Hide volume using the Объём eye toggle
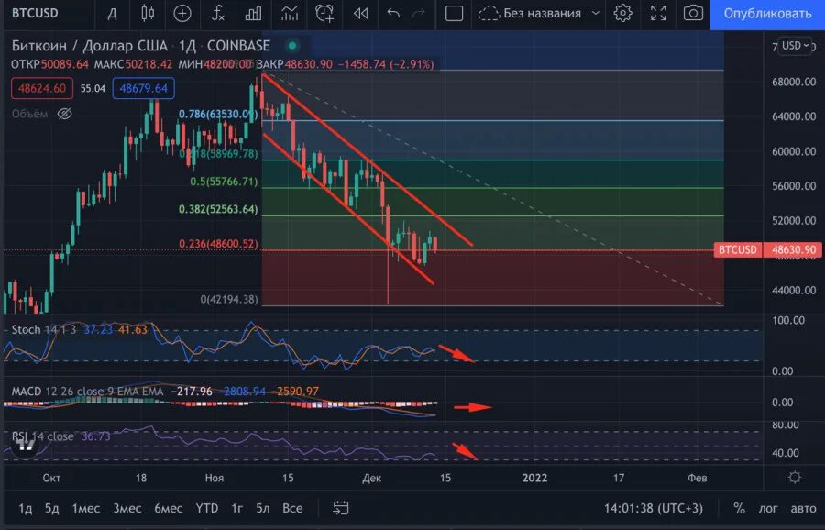 [x=63, y=113]
